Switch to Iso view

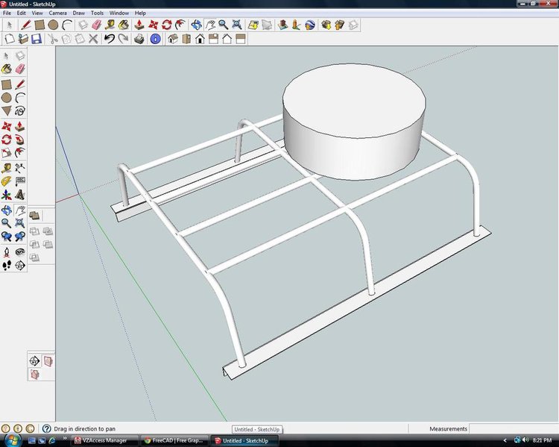click(x=173, y=39)
